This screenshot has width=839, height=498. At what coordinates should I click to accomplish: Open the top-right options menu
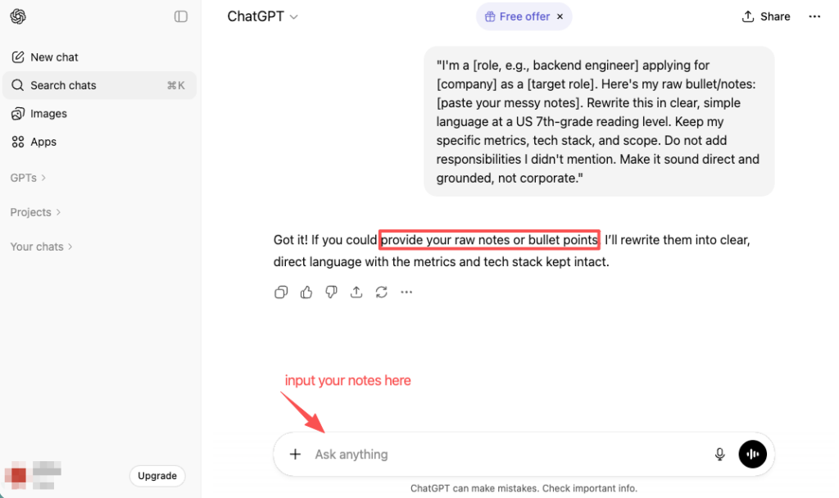(x=814, y=16)
